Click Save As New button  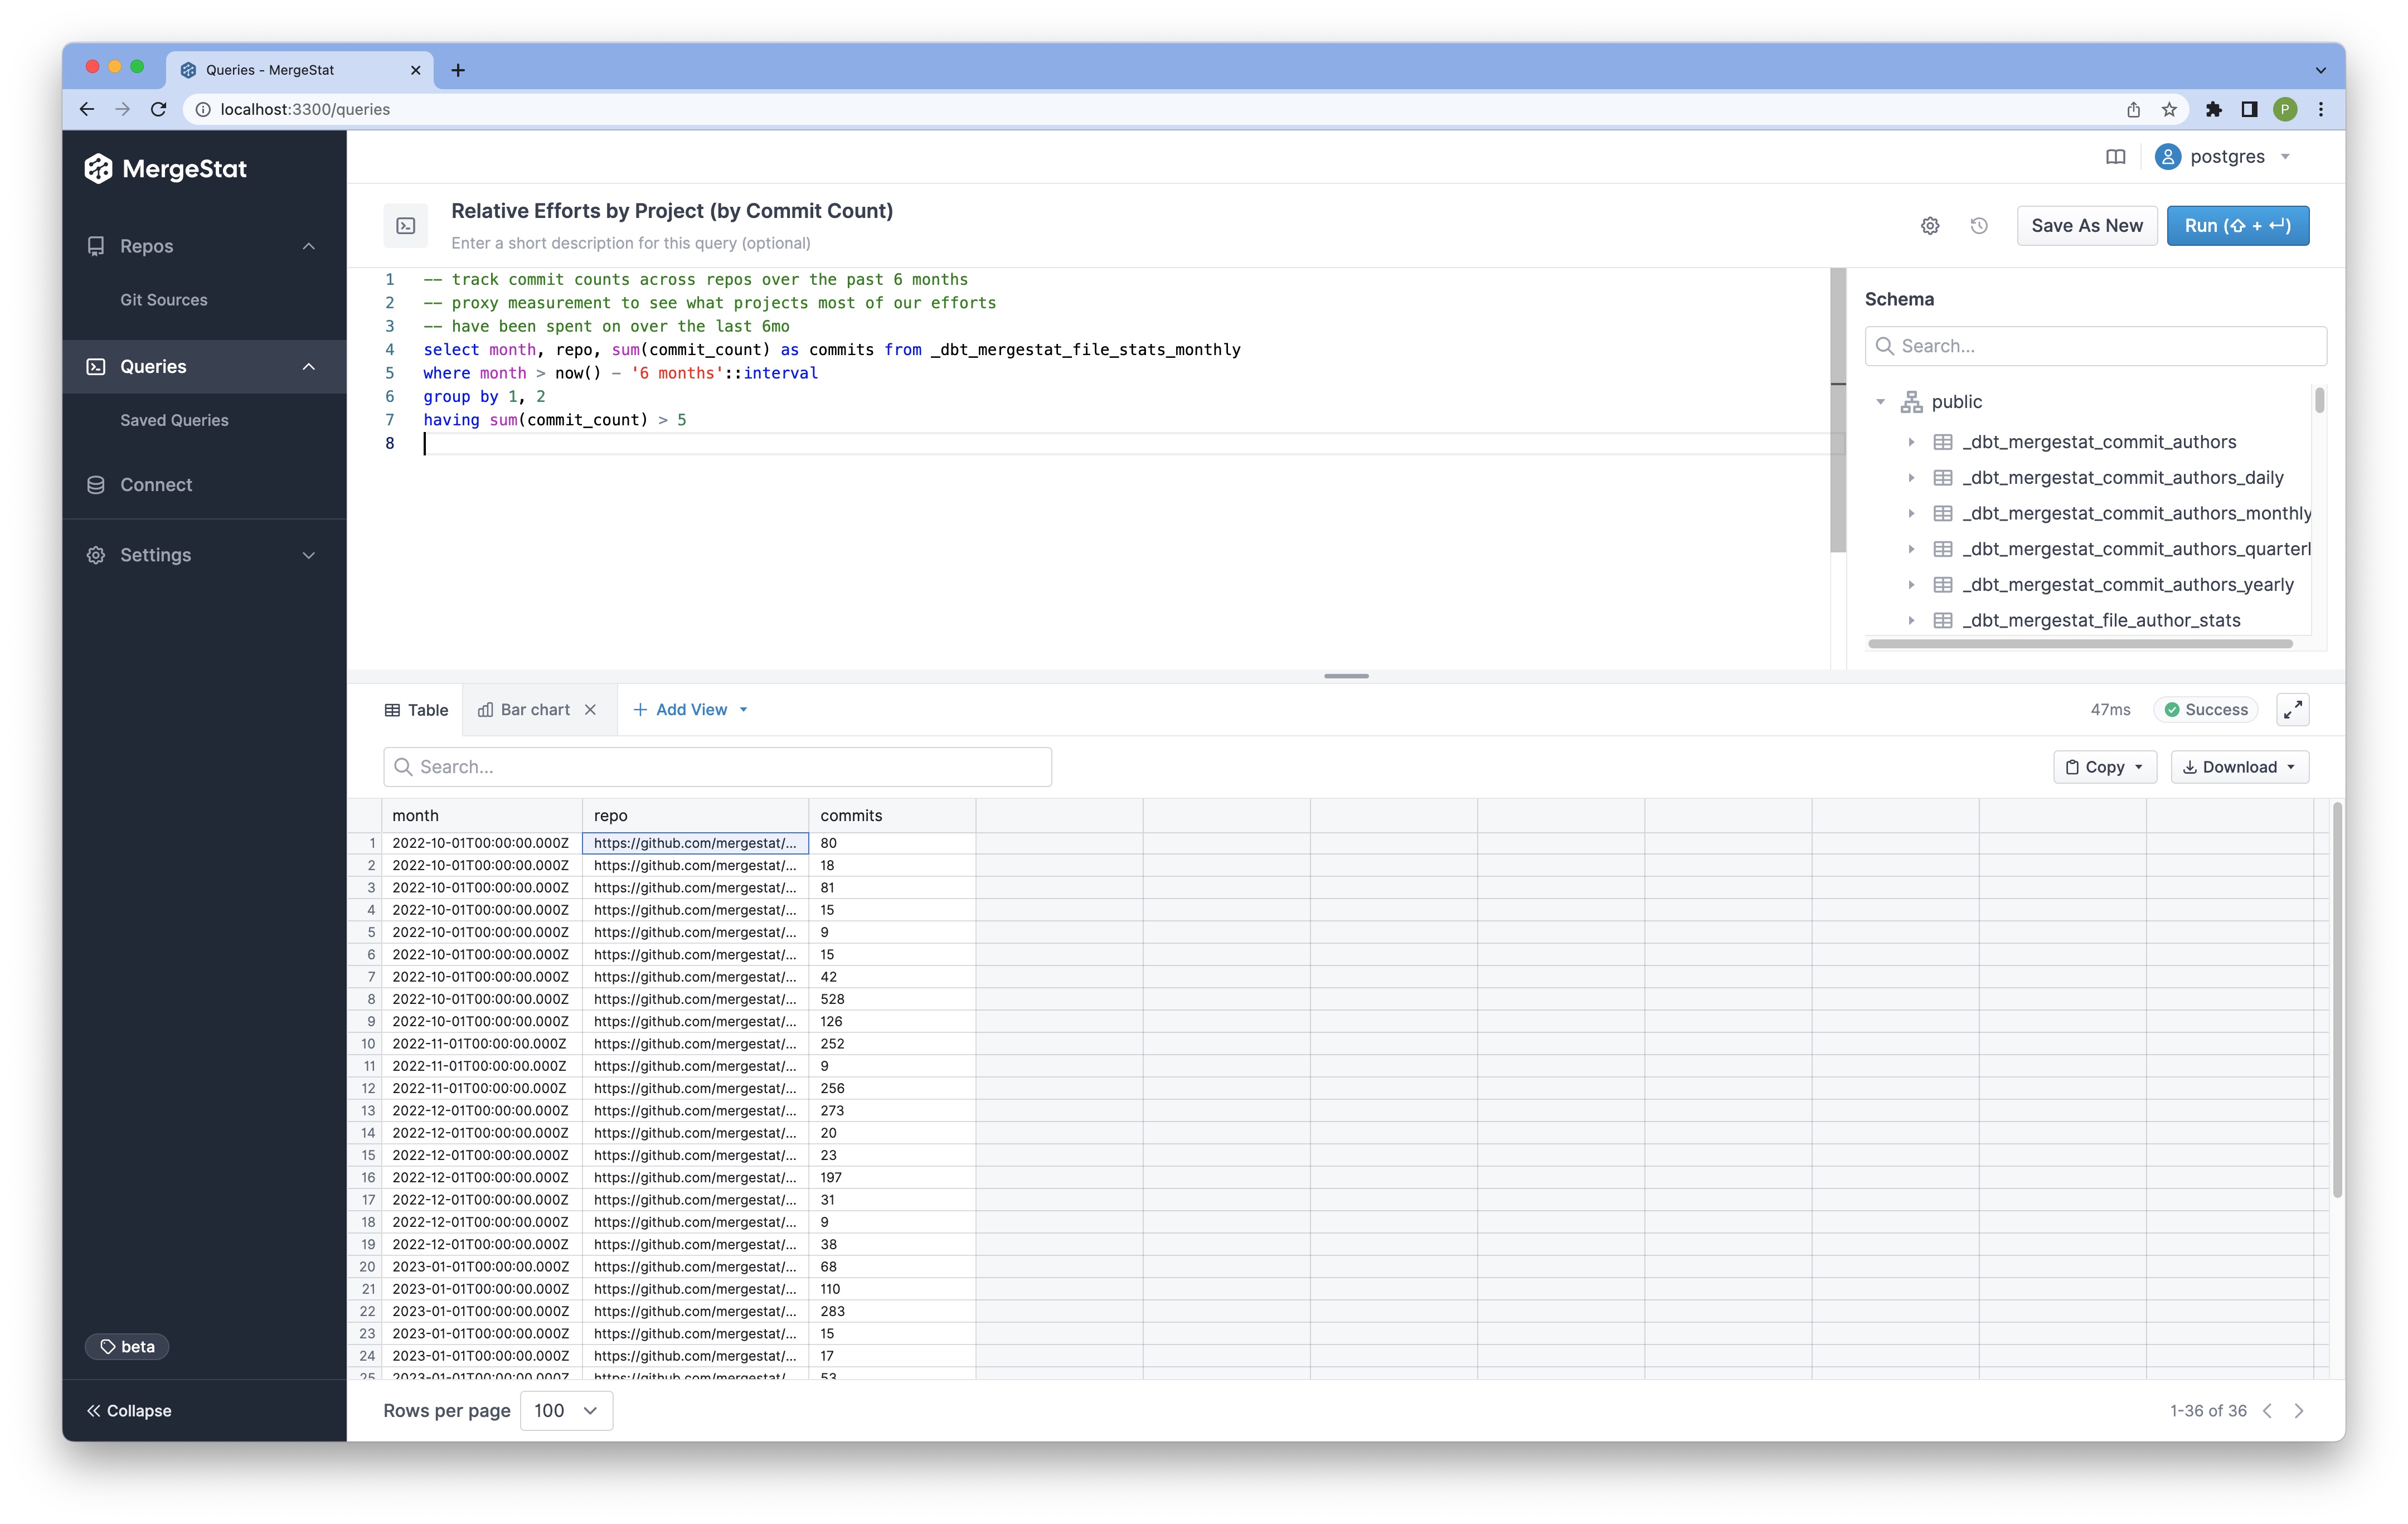click(x=2086, y=226)
